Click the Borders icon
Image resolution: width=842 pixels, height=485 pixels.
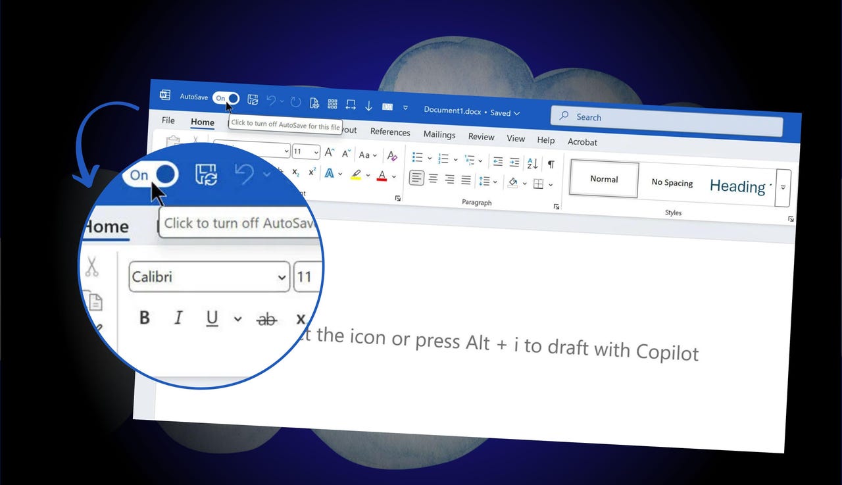[539, 184]
